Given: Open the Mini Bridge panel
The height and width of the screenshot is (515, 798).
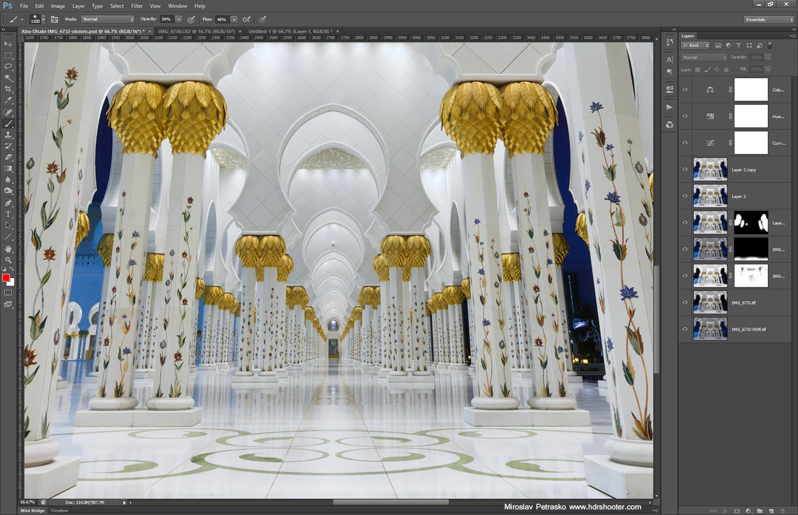Looking at the screenshot, I should (31, 510).
